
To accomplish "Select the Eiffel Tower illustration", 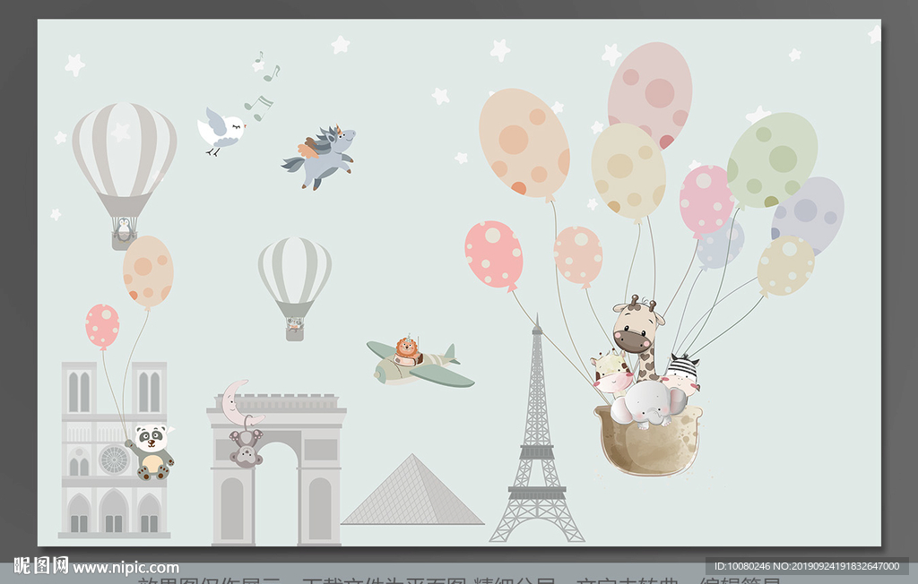I will 536,448.
